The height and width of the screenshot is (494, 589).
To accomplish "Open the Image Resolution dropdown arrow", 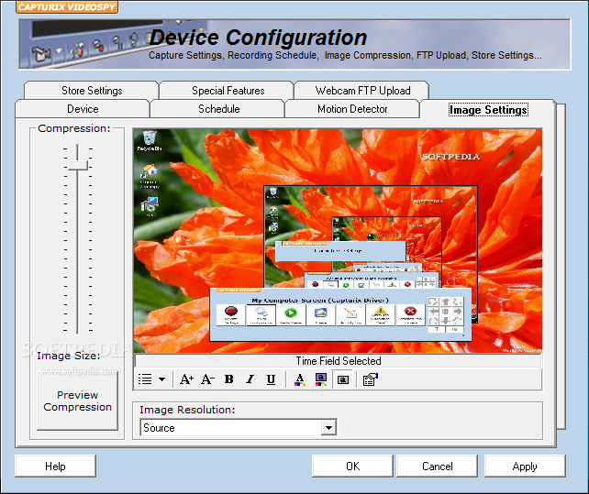I will [x=328, y=428].
